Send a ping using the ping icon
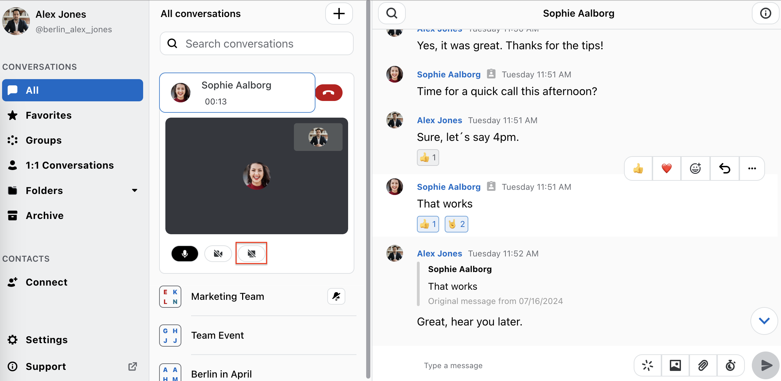781x381 pixels. click(648, 365)
